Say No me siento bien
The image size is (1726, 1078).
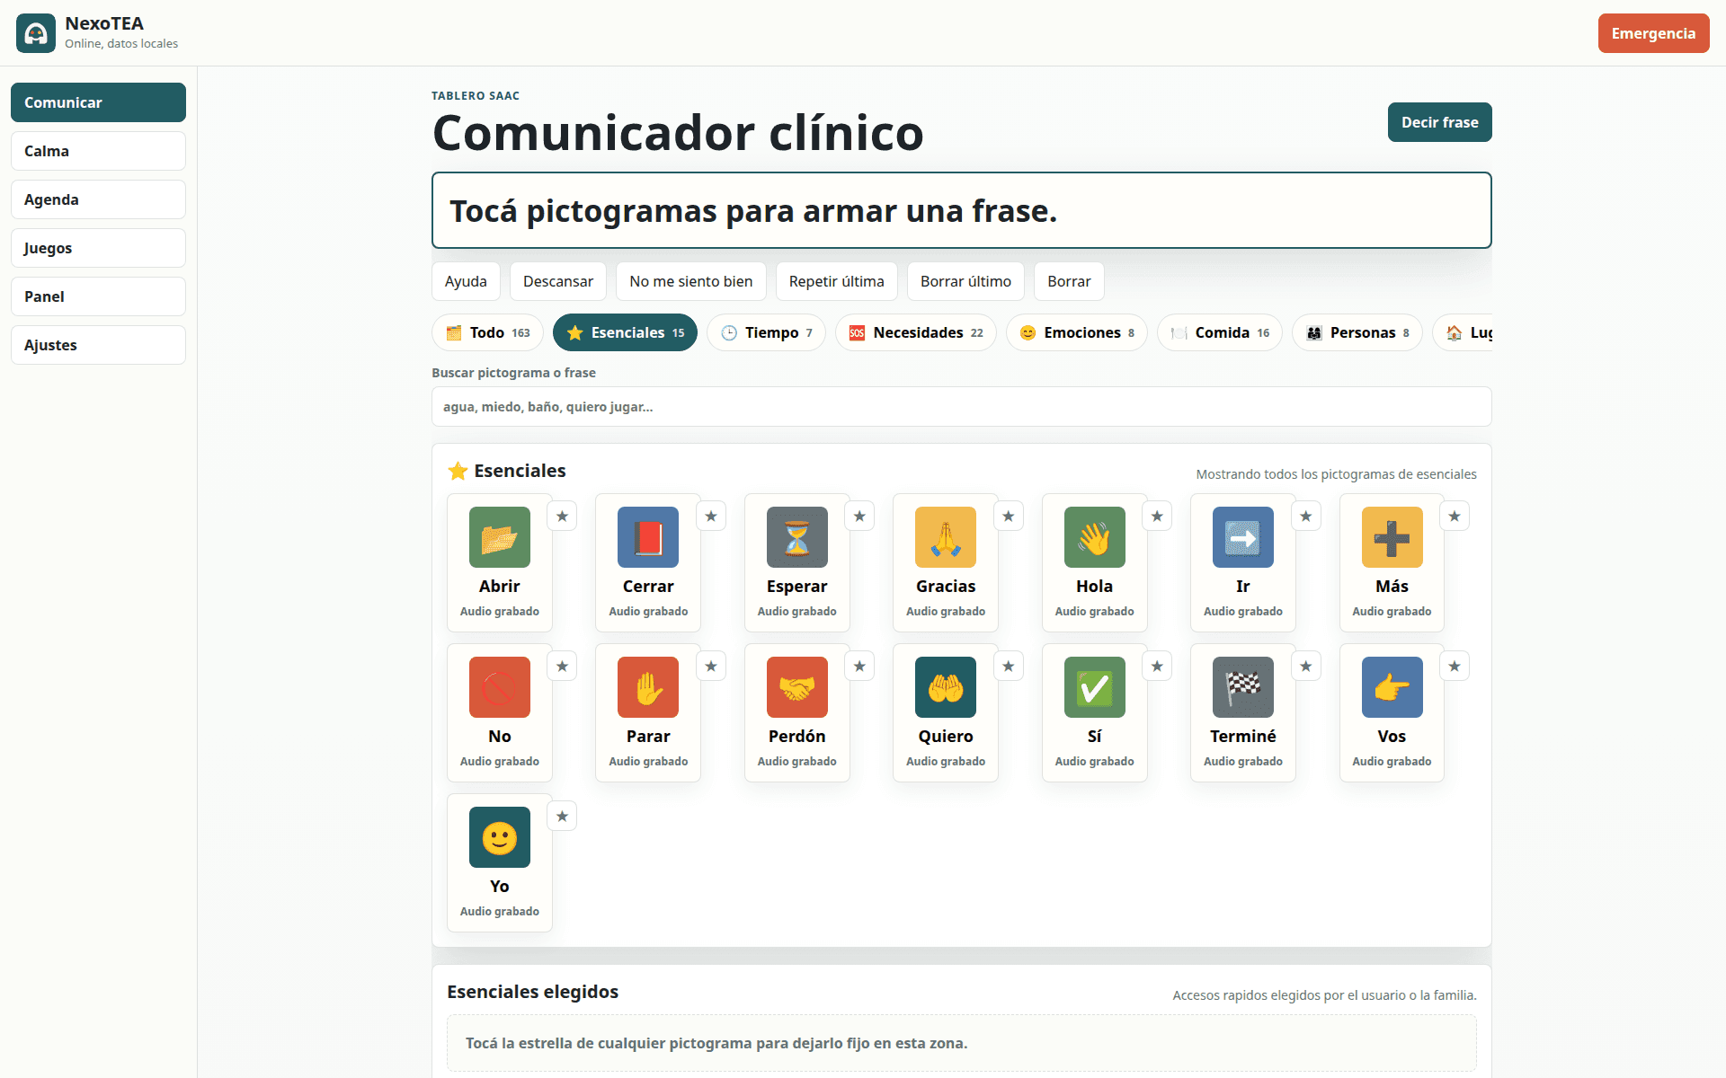click(x=690, y=281)
